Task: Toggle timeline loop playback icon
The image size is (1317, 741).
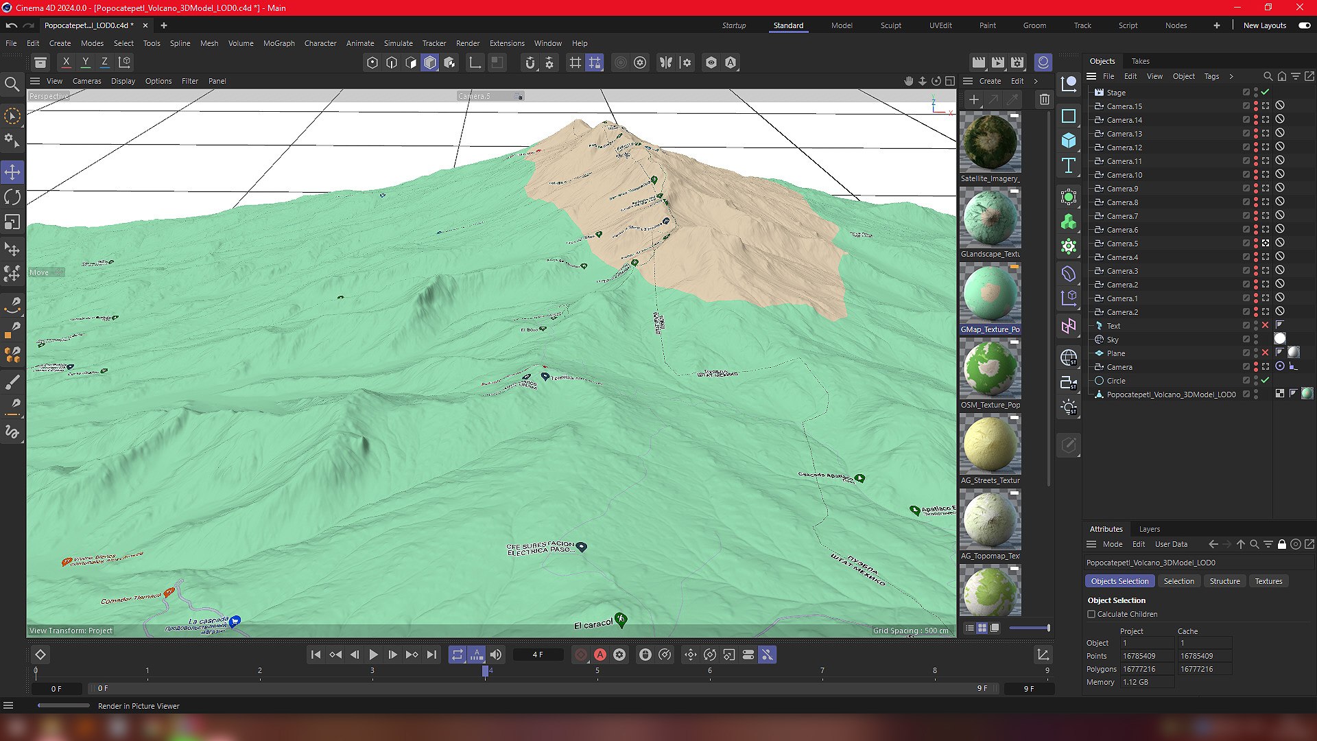Action: (x=458, y=655)
